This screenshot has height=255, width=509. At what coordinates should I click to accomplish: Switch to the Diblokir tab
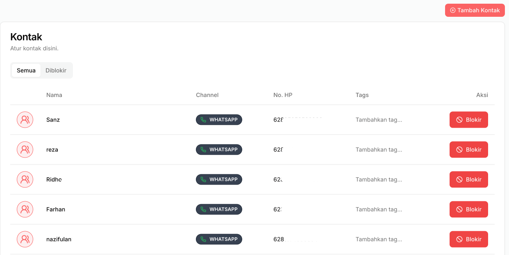coord(56,70)
